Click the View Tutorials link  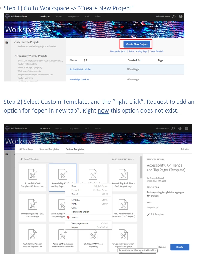tap(157, 51)
